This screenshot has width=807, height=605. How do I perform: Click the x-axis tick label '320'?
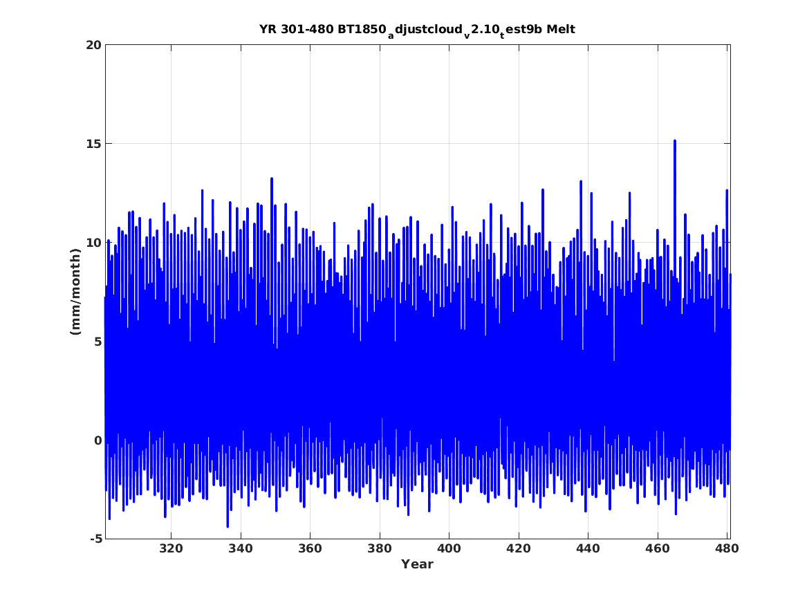pos(171,548)
